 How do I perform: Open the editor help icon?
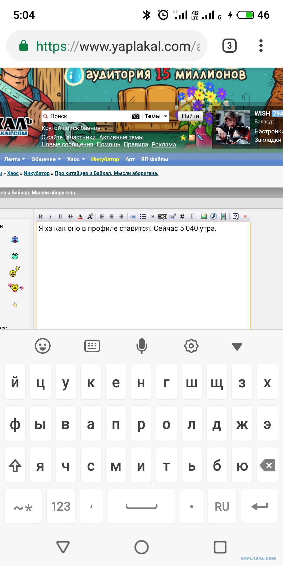tap(236, 216)
